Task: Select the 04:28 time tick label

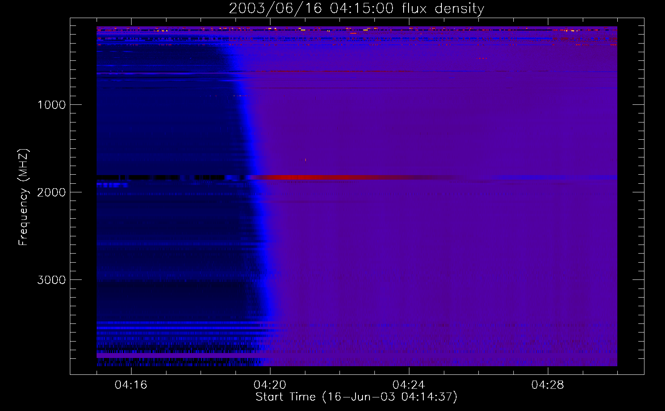Action: (x=548, y=385)
